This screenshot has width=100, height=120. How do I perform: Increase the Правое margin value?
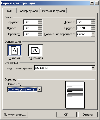point(93,27)
